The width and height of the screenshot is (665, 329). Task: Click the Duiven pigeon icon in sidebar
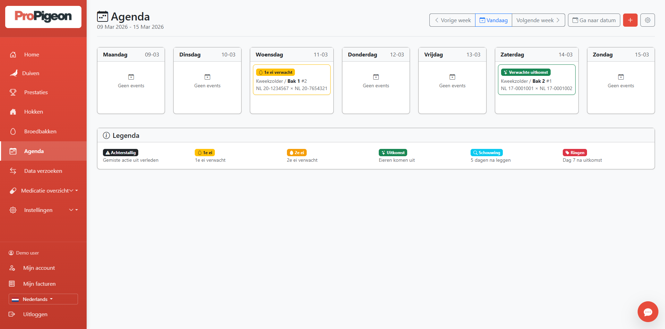point(14,73)
